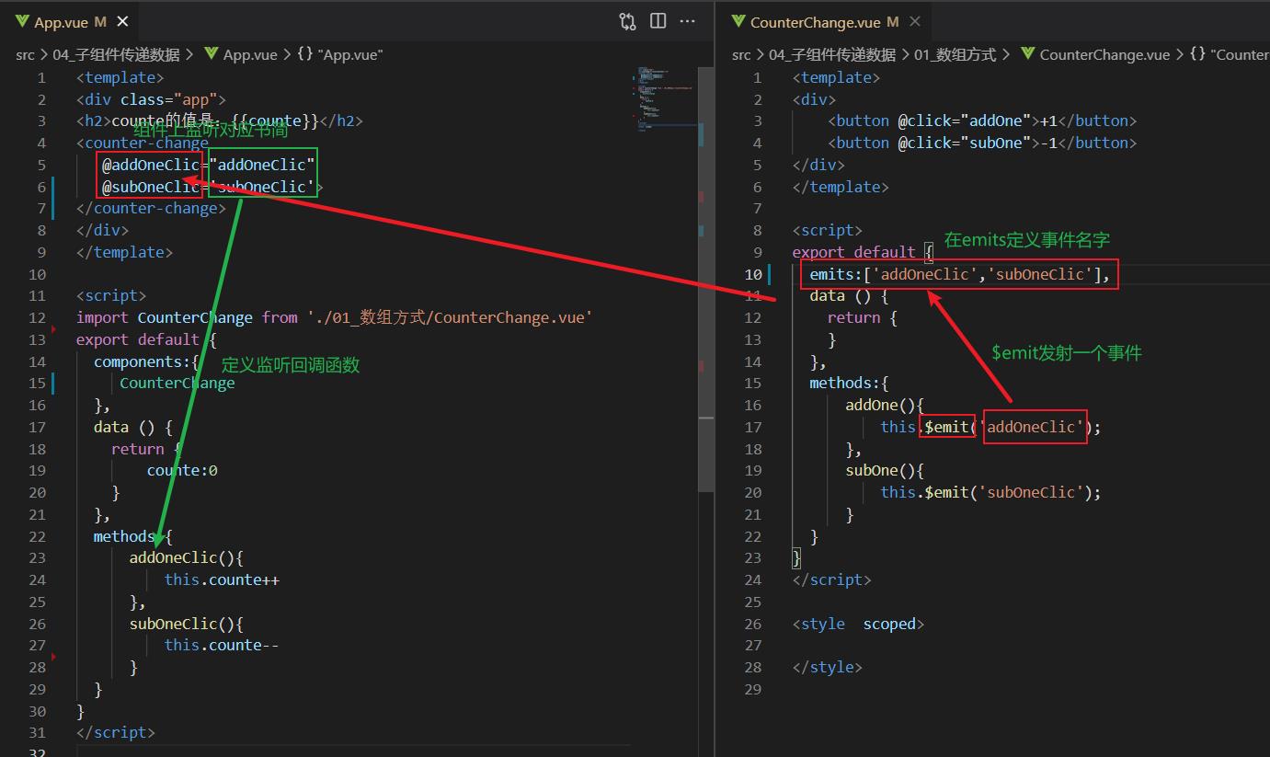Open changes compare icon in editor toolbar
Screen dimensions: 1270x757
coord(627,21)
